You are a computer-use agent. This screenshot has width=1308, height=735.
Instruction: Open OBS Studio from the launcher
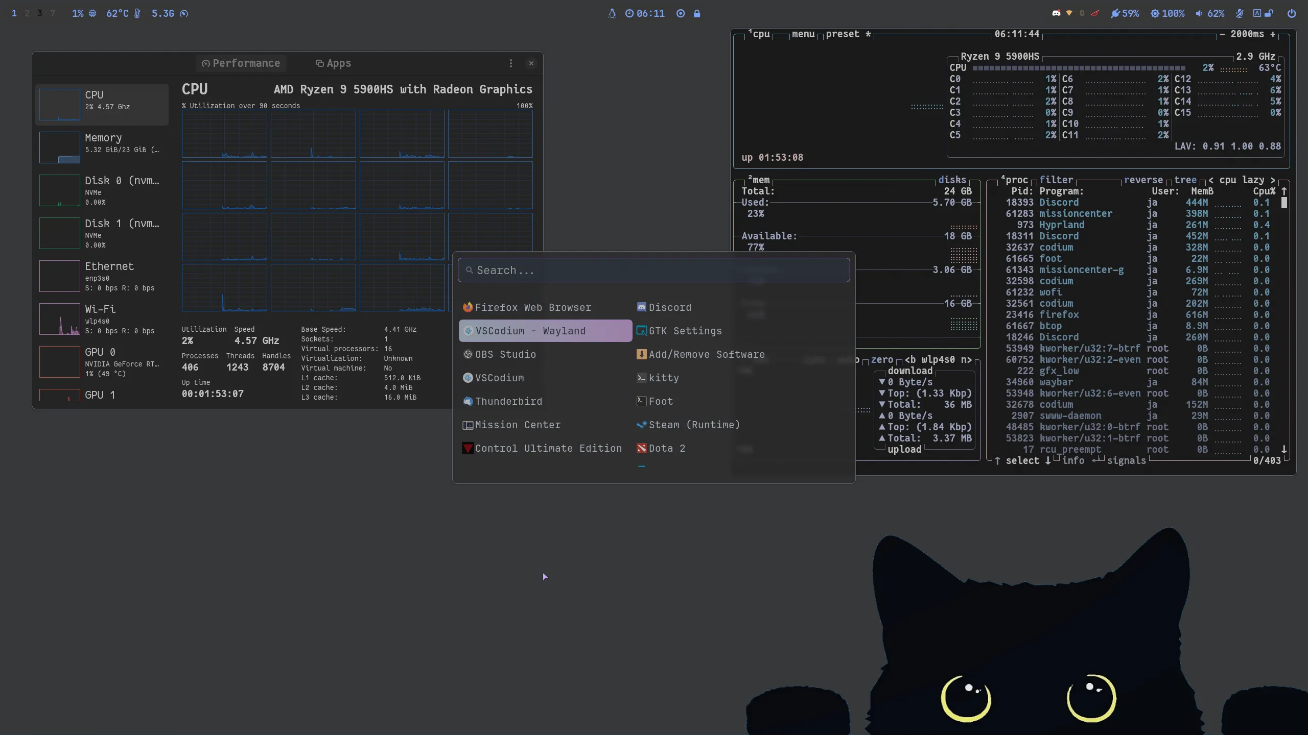pos(505,354)
